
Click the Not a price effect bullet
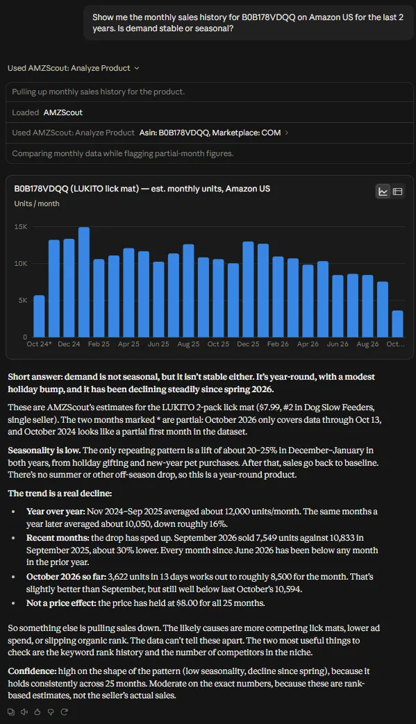pos(145,603)
